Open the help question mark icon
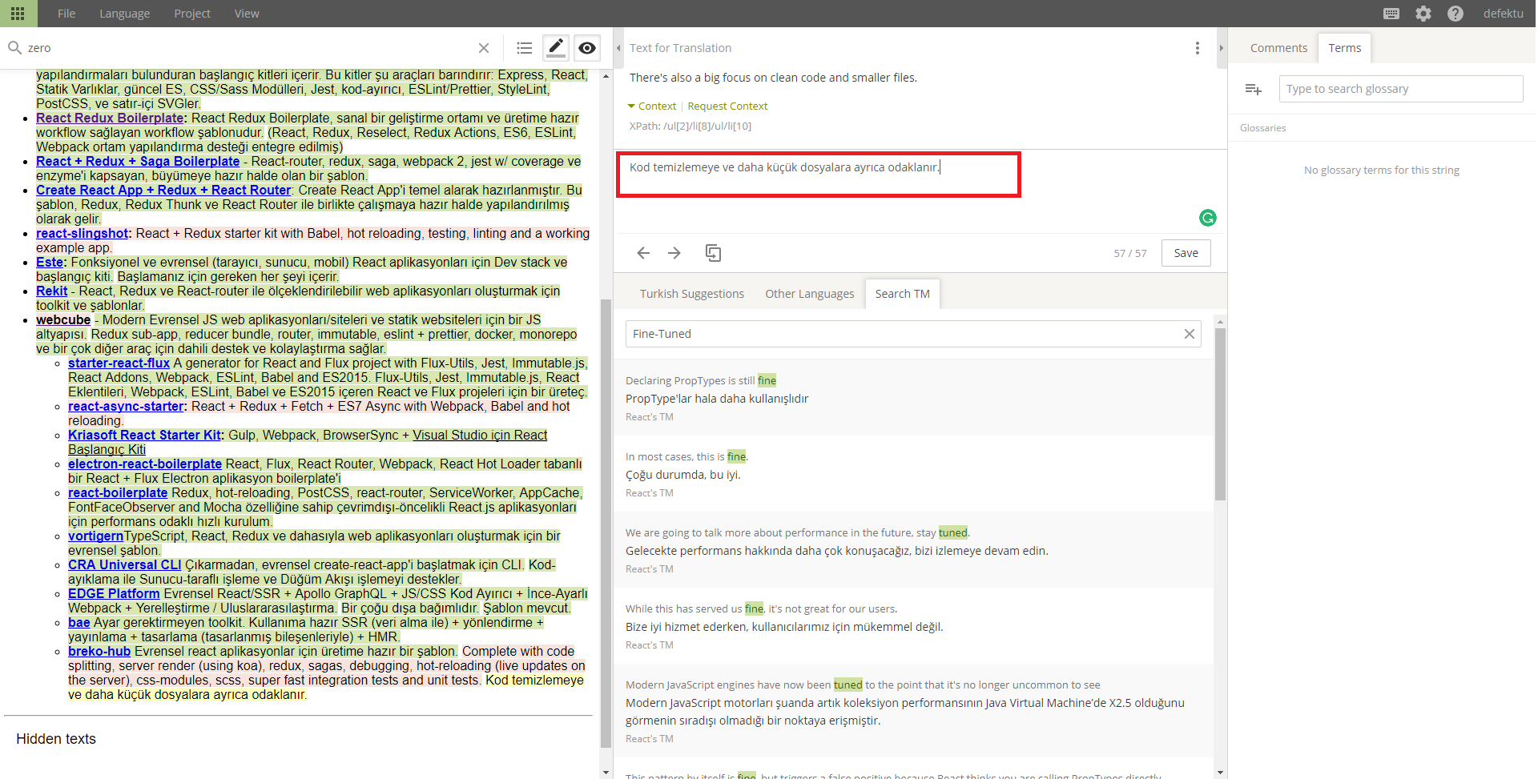The height and width of the screenshot is (779, 1538). 1455,14
